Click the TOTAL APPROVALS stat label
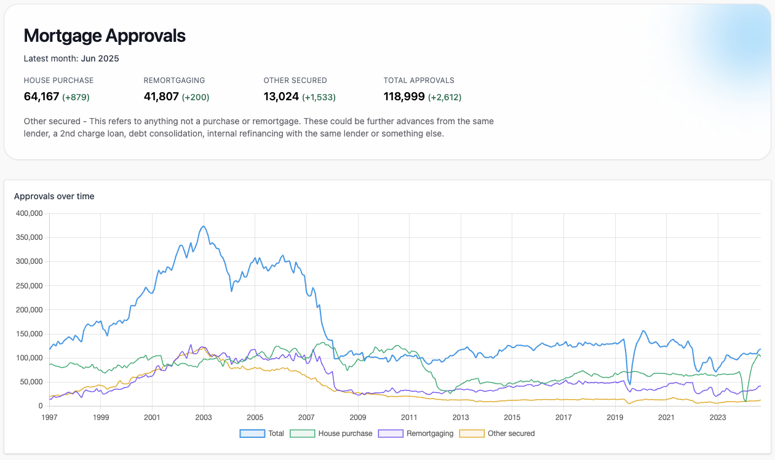This screenshot has height=460, width=775. click(419, 81)
